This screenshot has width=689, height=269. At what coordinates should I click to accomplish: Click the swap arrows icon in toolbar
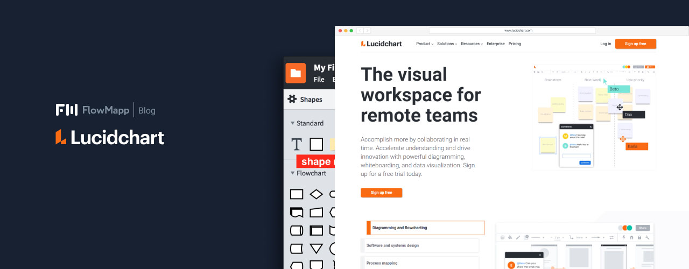point(612,237)
